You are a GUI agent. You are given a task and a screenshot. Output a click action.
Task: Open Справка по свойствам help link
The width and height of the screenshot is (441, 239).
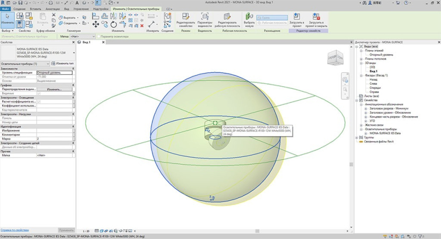pyautogui.click(x=14, y=230)
